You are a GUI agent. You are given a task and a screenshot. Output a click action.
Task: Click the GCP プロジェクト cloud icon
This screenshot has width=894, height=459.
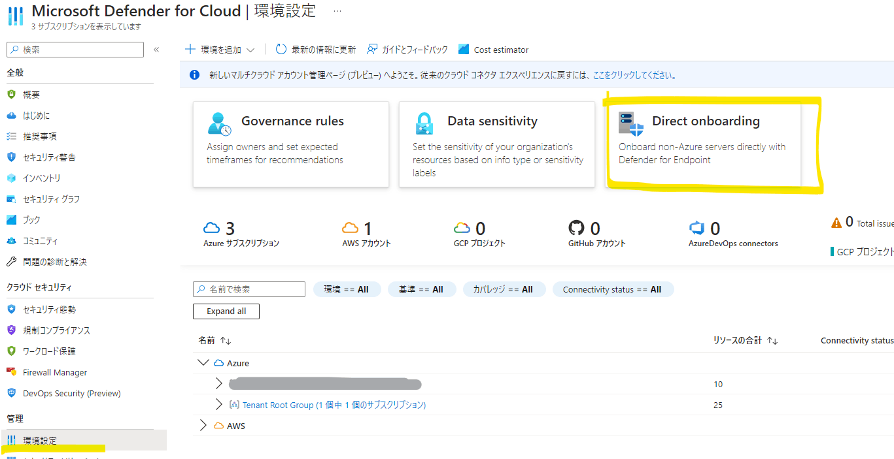(462, 228)
